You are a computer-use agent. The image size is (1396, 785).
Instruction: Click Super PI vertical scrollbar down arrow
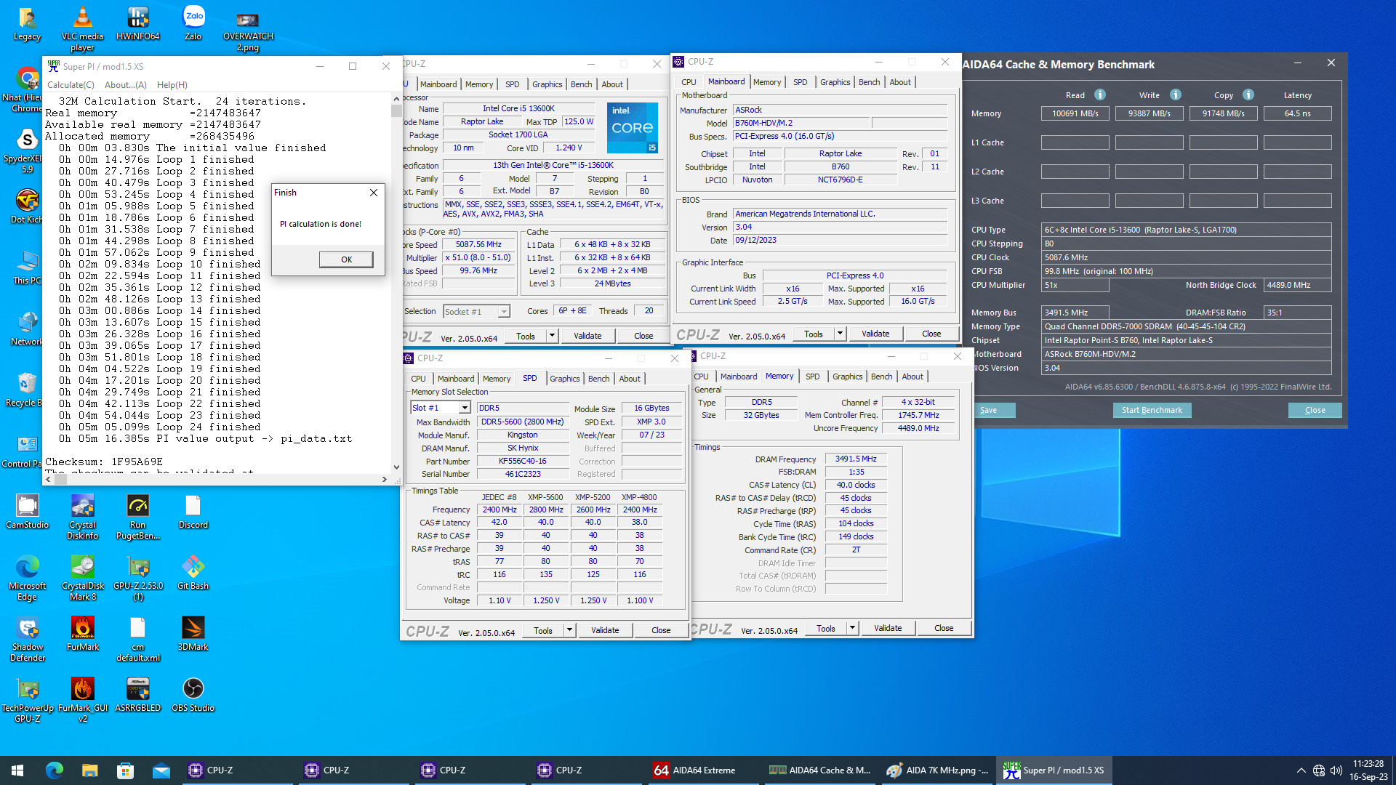[396, 467]
